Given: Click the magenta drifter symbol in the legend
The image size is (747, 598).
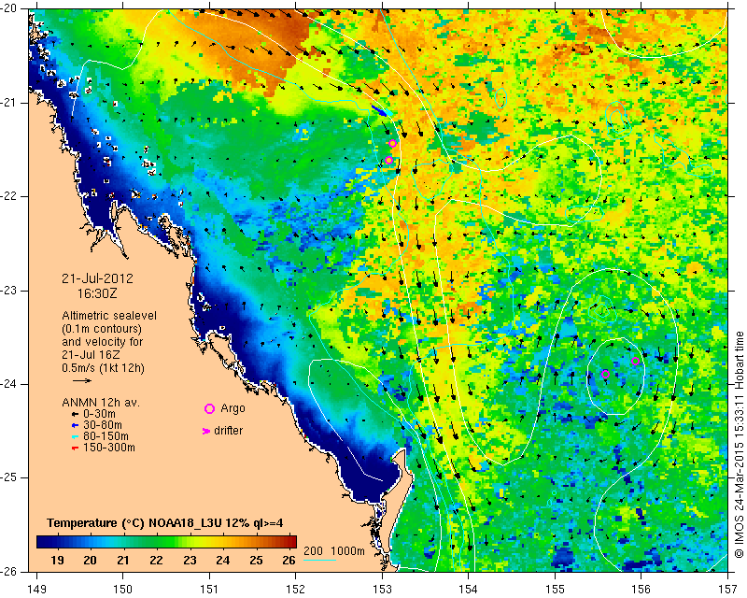Looking at the screenshot, I should tap(206, 431).
